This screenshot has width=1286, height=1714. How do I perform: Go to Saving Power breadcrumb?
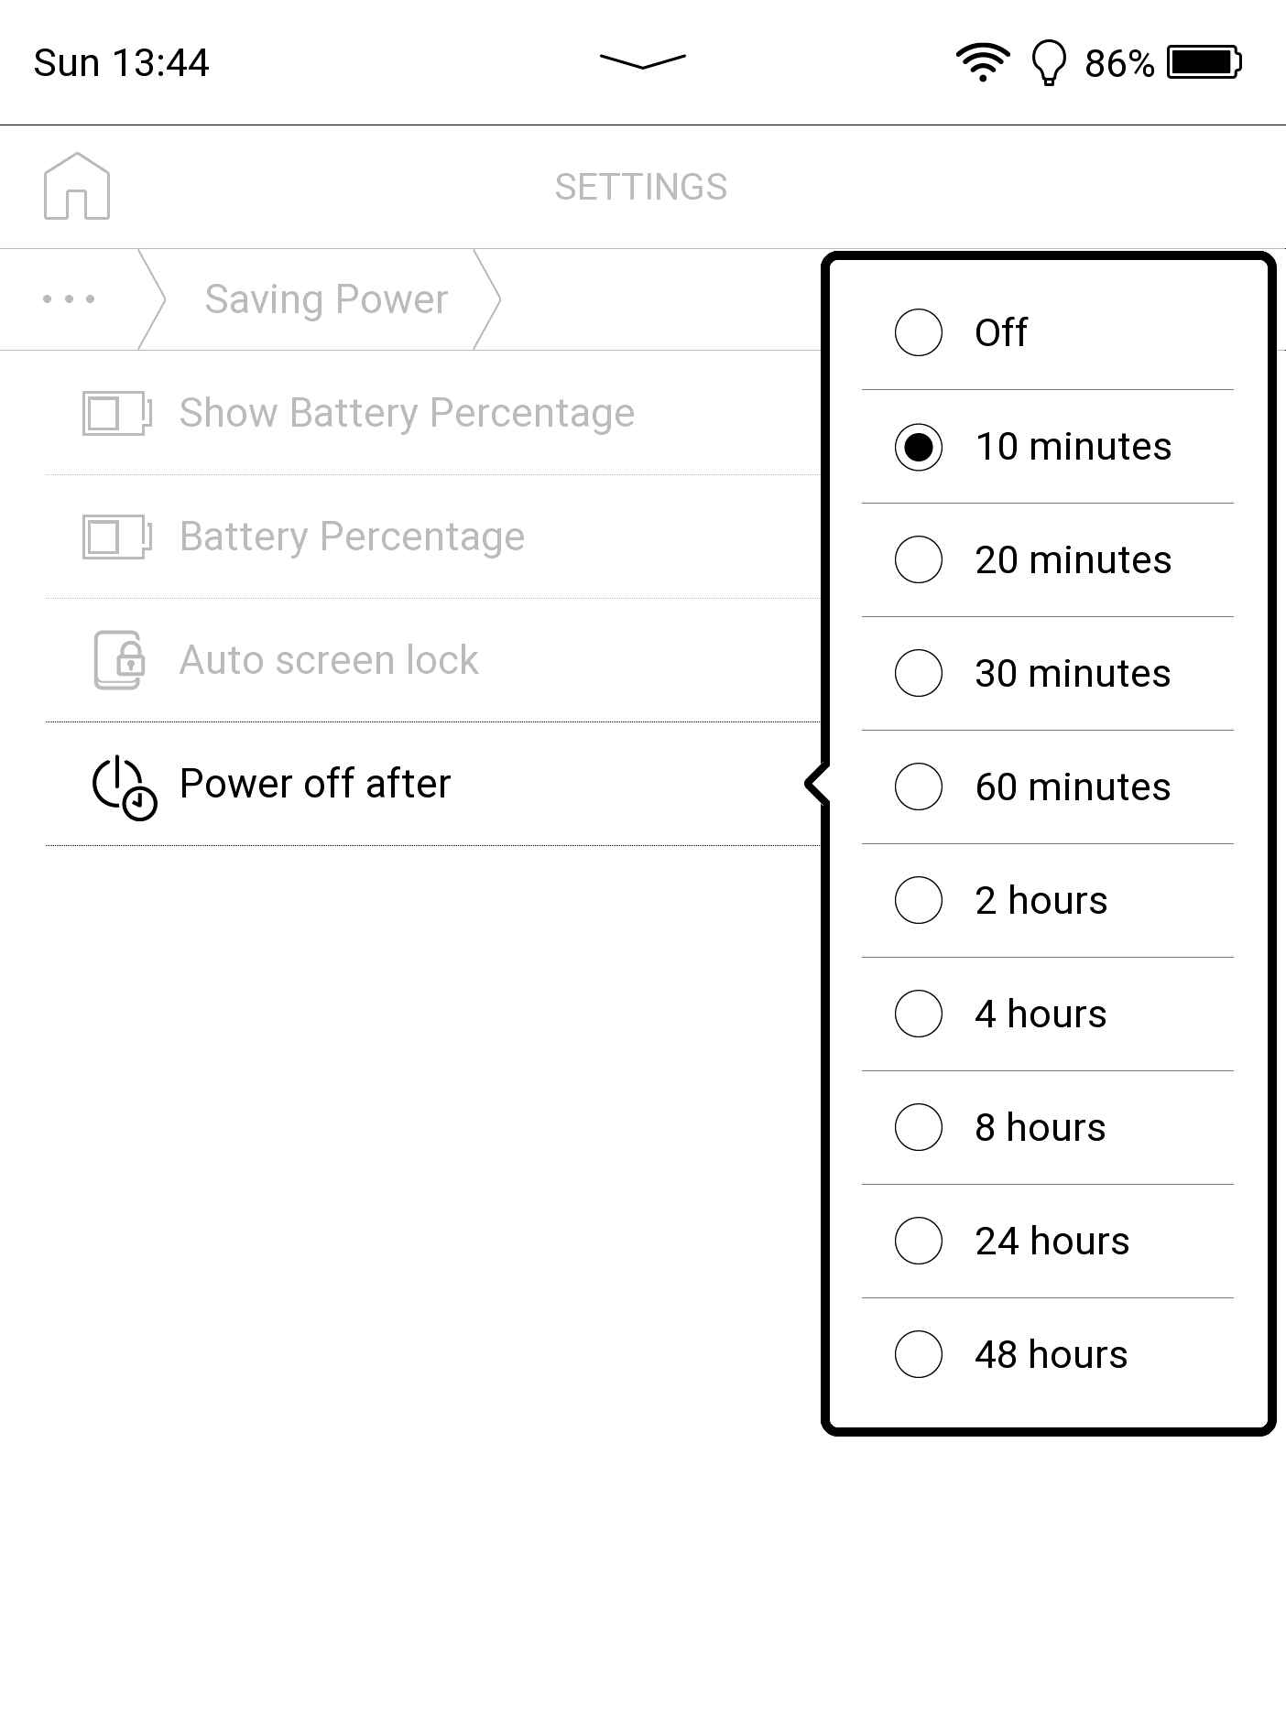pyautogui.click(x=326, y=299)
